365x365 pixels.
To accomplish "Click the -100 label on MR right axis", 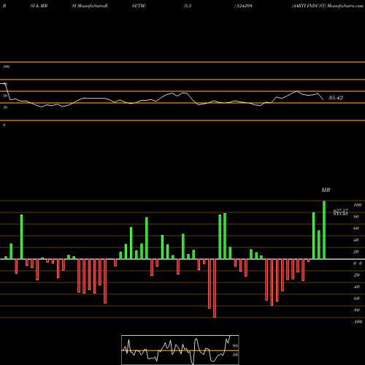I will coord(358,322).
